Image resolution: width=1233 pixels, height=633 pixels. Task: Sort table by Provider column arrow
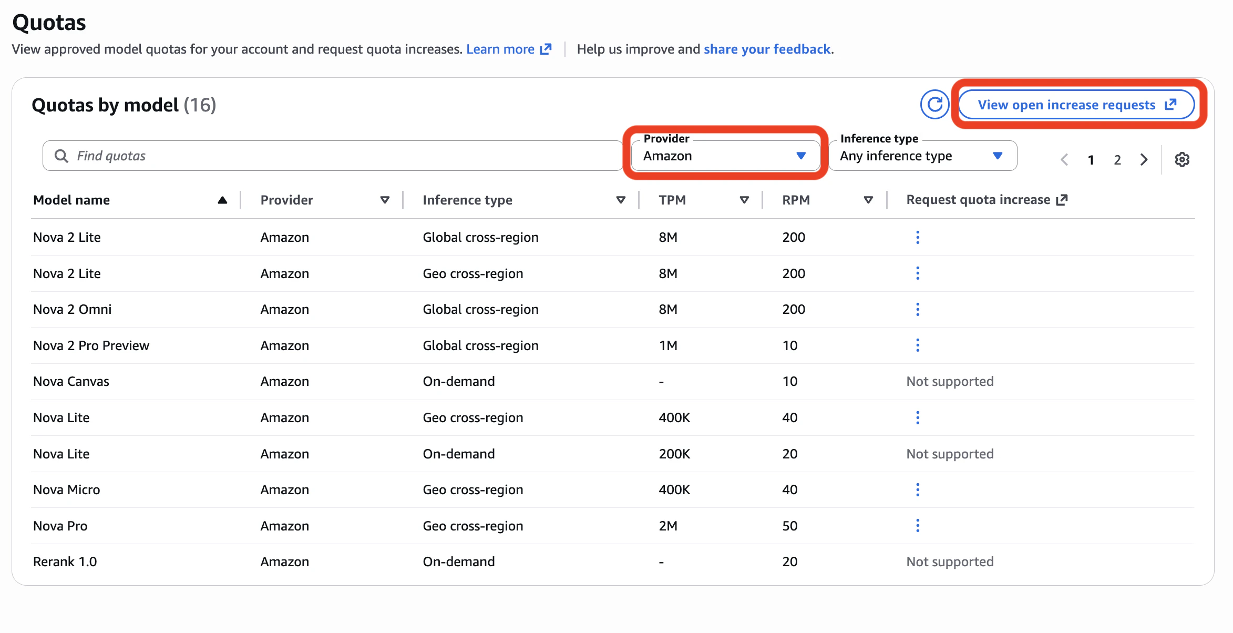pos(385,200)
